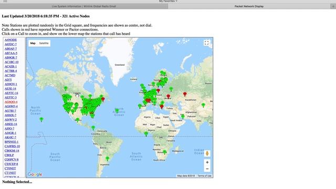The image size is (336, 189).
Task: Open the My Favorites dropdown
Action: coord(168,1)
